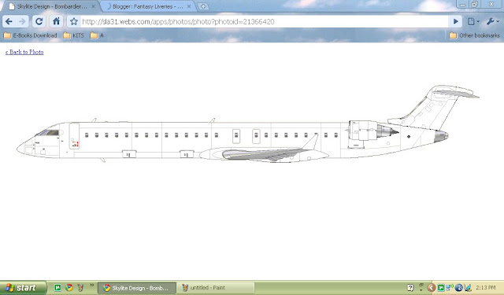Reload the page with the refresh icon
The image size is (504, 295).
pos(39,21)
